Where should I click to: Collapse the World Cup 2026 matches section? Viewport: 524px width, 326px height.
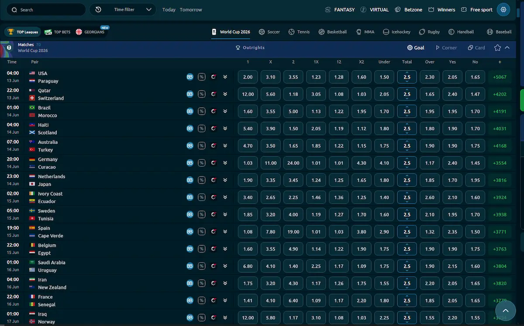click(507, 48)
